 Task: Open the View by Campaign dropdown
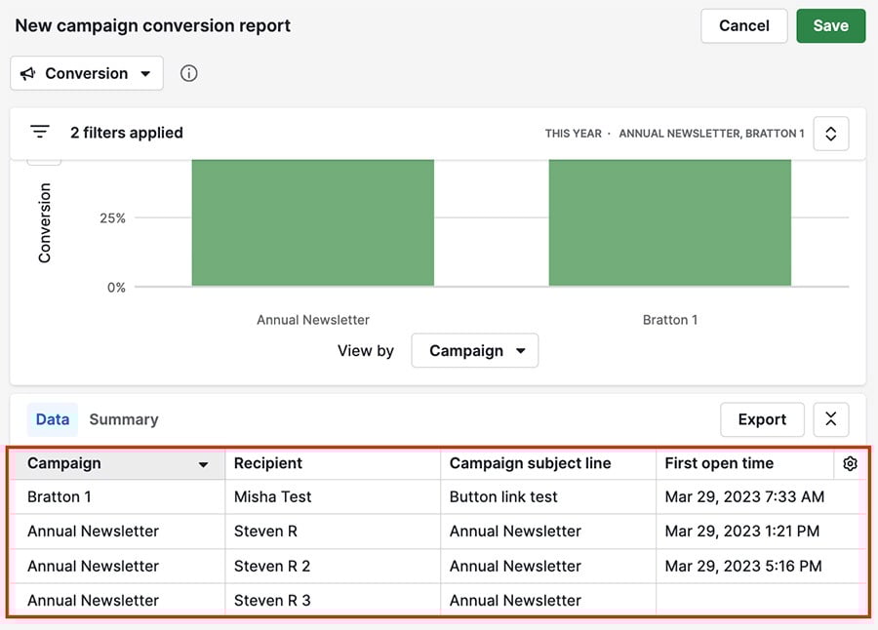[x=475, y=350]
